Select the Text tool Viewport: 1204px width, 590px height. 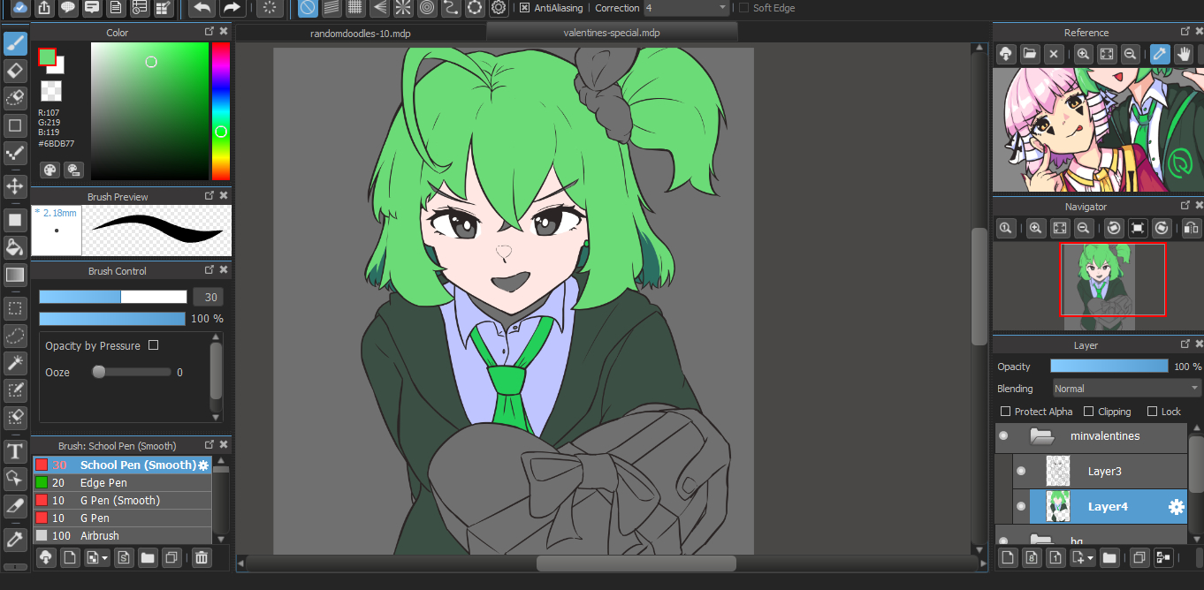15,452
